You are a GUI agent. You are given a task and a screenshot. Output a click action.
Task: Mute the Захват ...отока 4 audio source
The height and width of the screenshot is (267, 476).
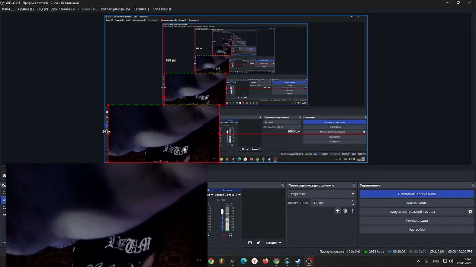224,235
